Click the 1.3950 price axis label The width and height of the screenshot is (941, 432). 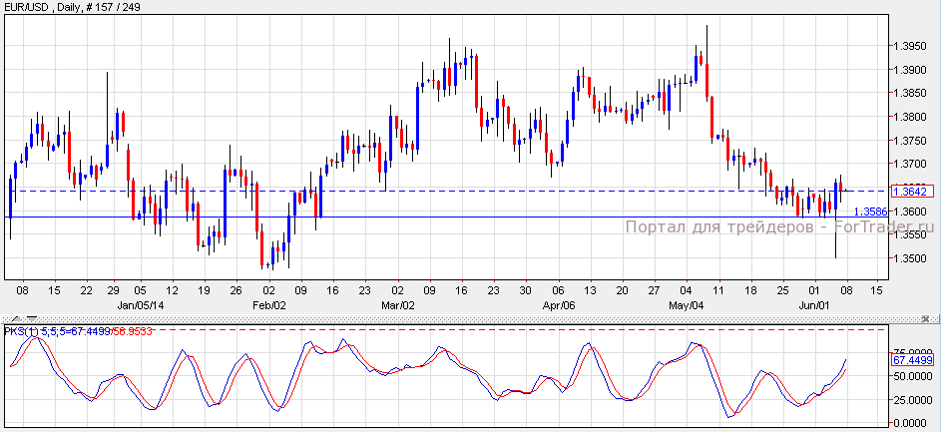coord(911,46)
